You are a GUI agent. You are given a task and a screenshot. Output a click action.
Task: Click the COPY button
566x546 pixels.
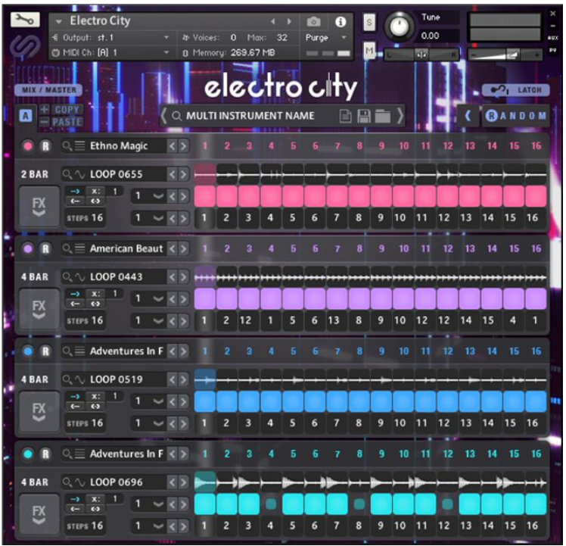[x=67, y=110]
